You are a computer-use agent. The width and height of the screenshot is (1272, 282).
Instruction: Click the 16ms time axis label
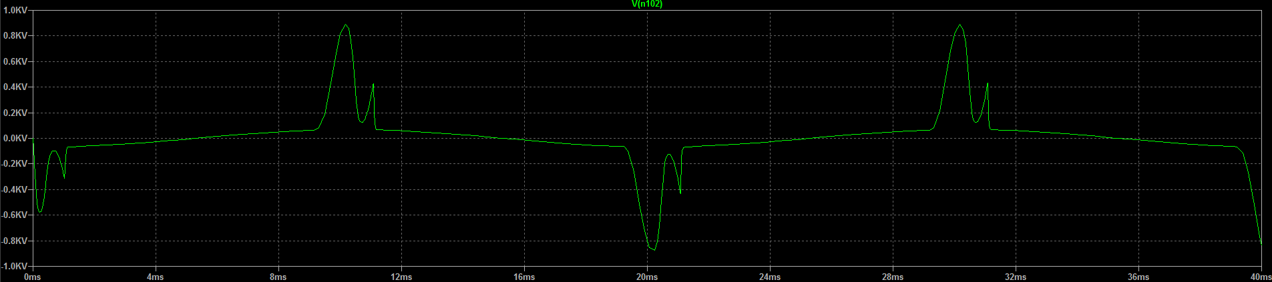click(523, 277)
